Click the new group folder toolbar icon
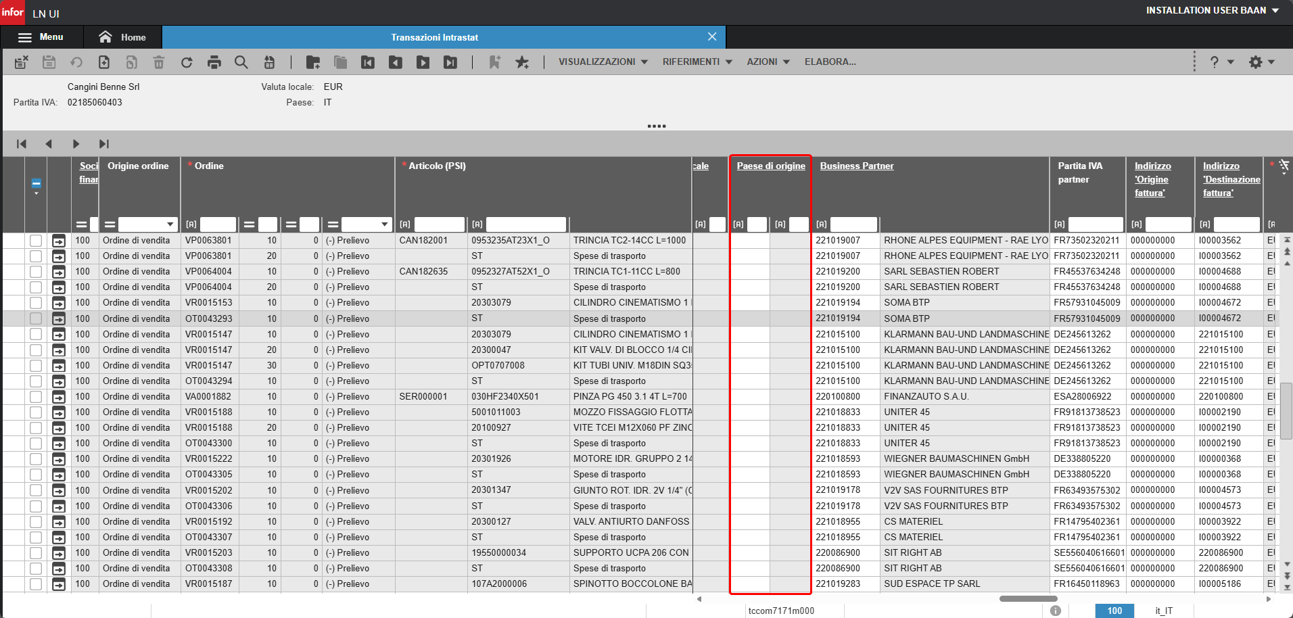 coord(313,62)
